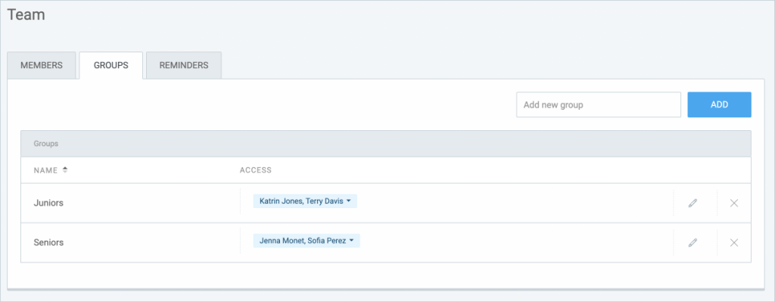Select the Seniors group name

click(x=48, y=243)
